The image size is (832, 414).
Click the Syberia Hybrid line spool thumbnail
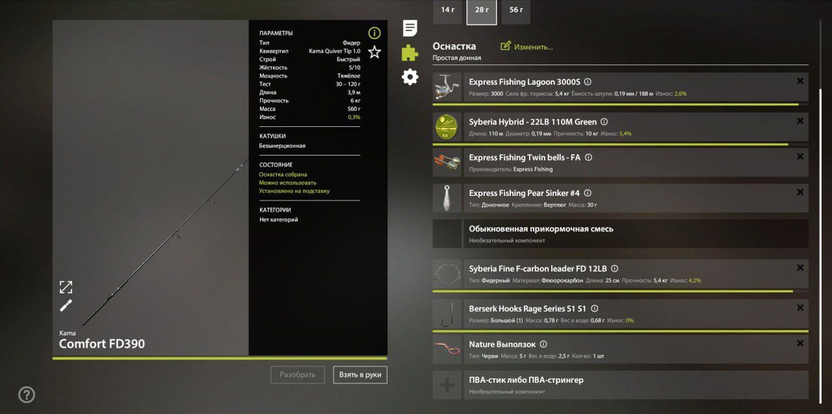[x=447, y=127]
